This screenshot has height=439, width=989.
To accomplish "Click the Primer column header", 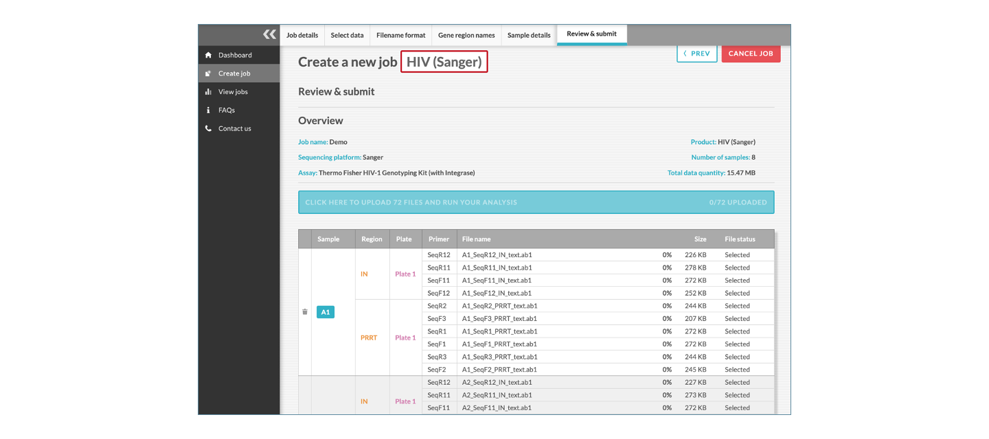I will coord(439,239).
